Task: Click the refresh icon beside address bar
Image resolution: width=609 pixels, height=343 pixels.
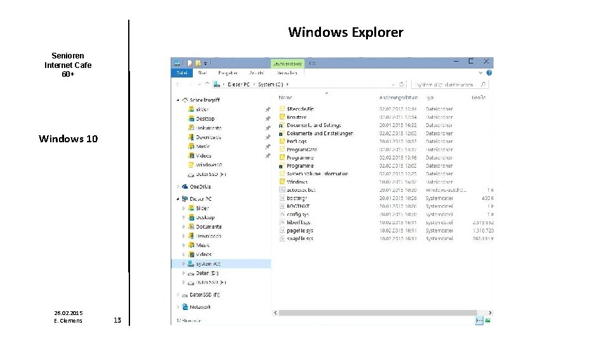Action: click(x=402, y=84)
